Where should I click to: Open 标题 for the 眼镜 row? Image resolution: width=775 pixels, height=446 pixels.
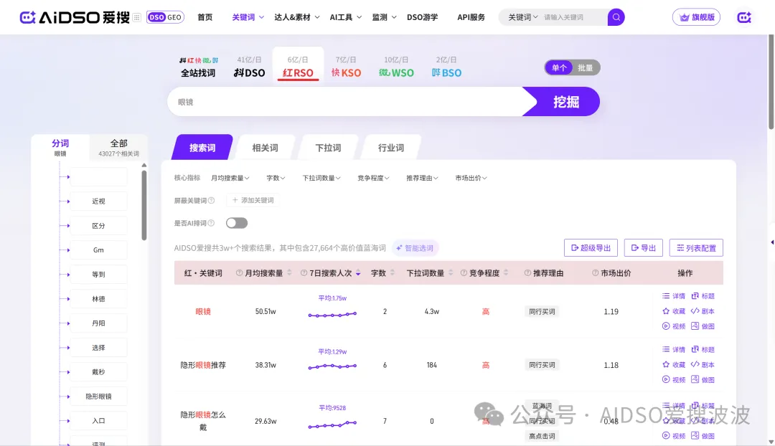click(x=703, y=296)
